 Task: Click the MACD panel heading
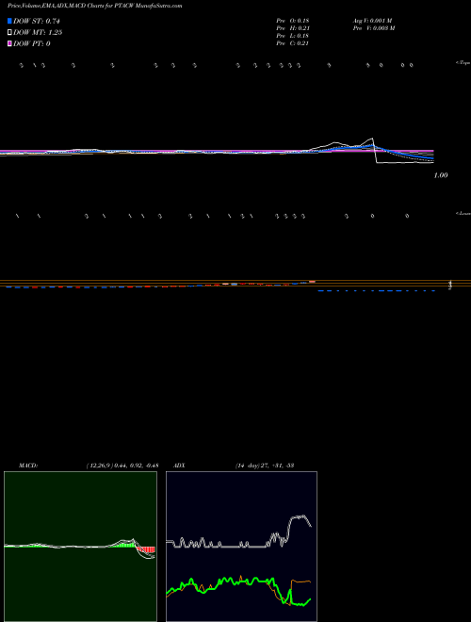coord(28,466)
